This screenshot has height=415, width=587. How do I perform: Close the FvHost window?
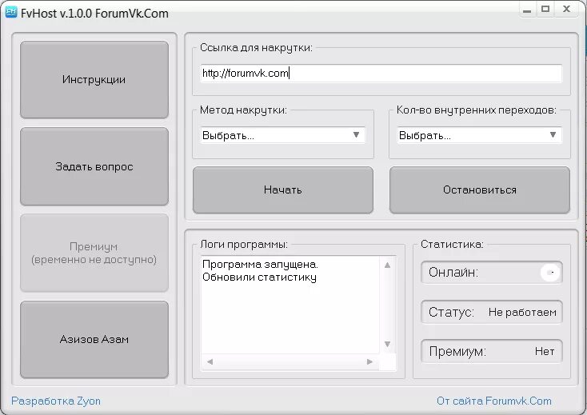566,9
